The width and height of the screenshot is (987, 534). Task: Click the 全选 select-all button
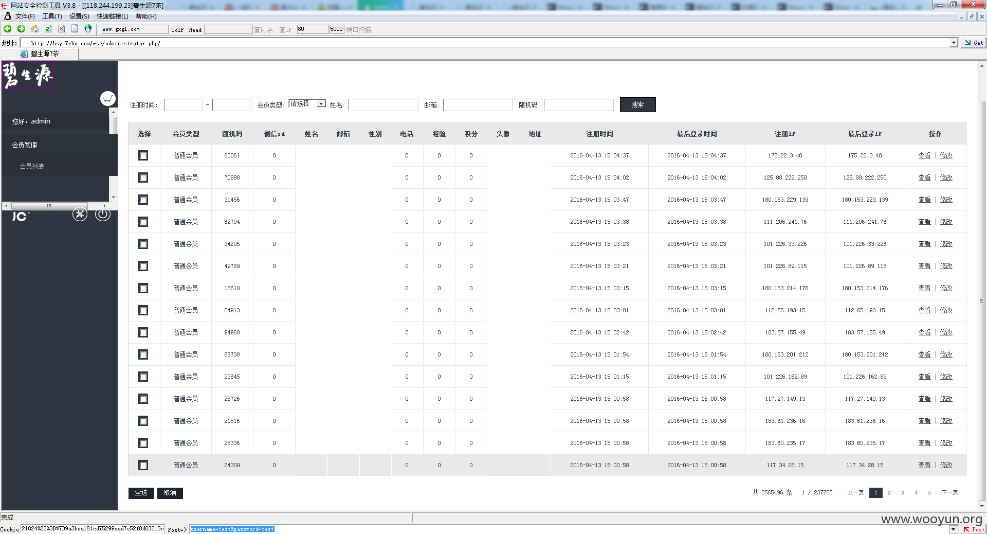point(141,493)
